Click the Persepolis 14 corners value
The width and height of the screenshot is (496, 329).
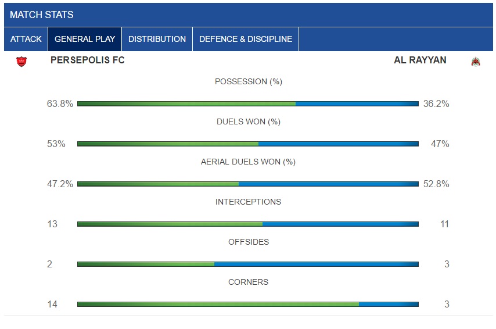point(52,304)
